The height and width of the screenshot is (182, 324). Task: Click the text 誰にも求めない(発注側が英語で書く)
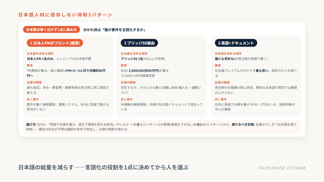pos(241,59)
